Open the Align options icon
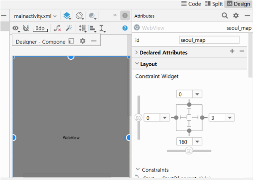253x180 pixels. pyautogui.click(x=92, y=29)
